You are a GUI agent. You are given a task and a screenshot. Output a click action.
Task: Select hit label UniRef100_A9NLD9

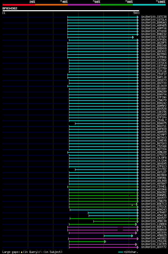tap(154, 153)
